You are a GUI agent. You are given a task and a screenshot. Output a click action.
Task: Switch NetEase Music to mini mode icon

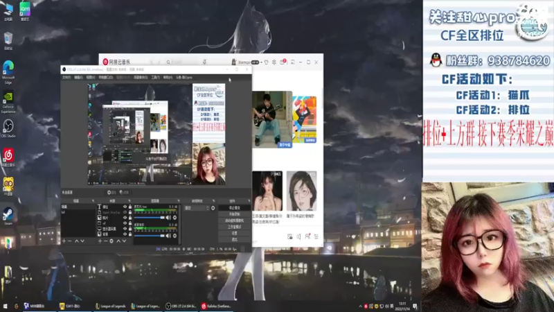pos(292,62)
